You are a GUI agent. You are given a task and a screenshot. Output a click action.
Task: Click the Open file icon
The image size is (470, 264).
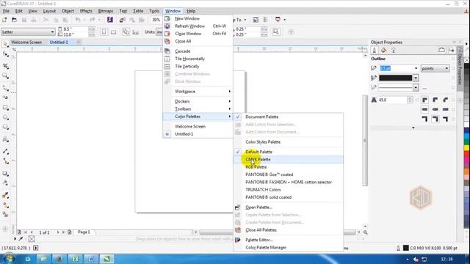click(14, 20)
